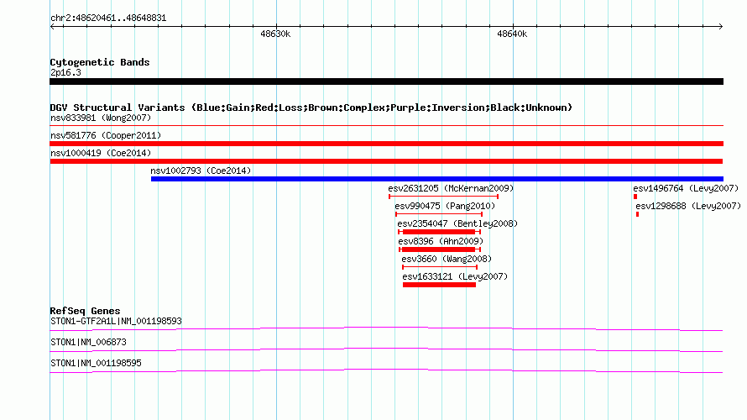Click the esv1298688 (Levy2007) label
747x420 pixels.
coord(688,206)
